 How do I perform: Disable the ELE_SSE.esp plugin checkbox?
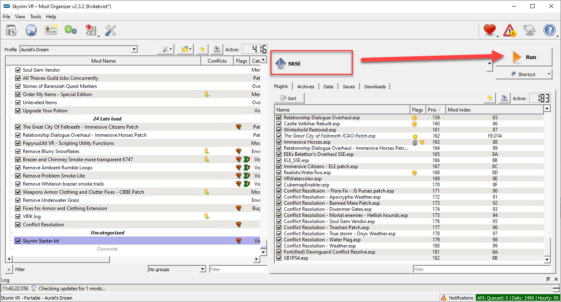tap(279, 160)
